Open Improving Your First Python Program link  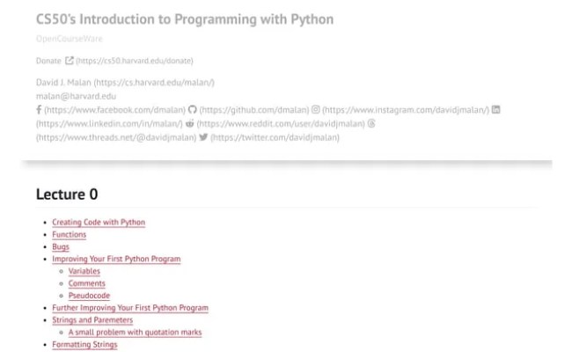click(x=116, y=259)
